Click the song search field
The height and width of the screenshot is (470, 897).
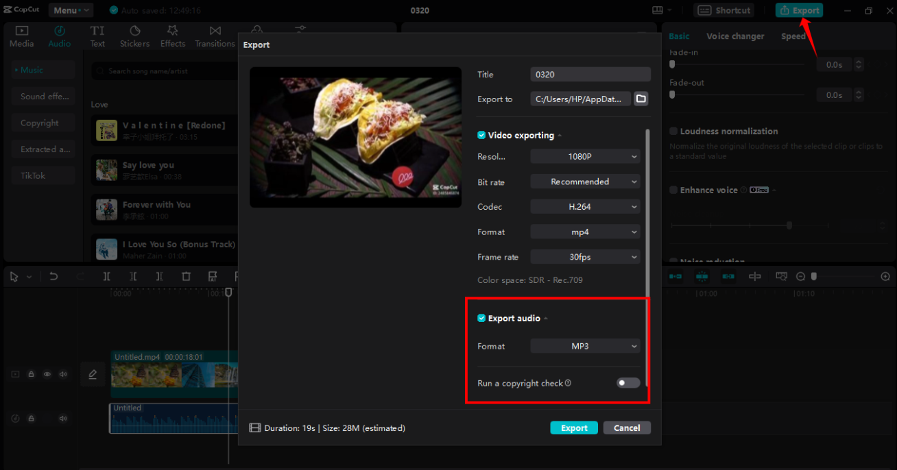tap(165, 71)
